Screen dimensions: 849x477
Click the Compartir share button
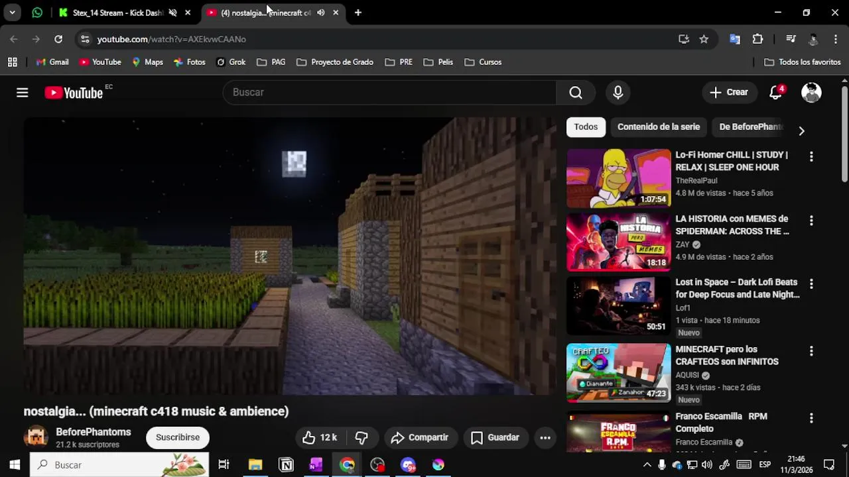[x=419, y=437]
